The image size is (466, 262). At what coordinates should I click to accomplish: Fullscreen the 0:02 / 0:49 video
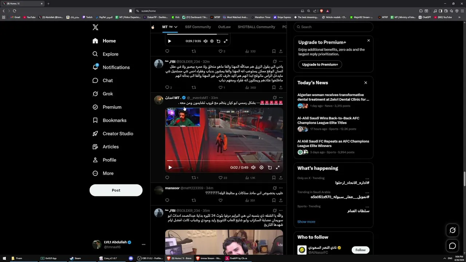[278, 167]
